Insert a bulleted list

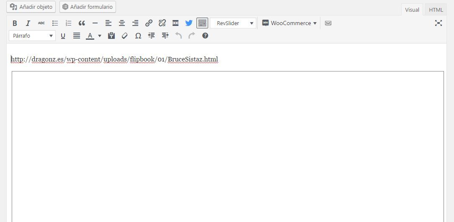pyautogui.click(x=55, y=23)
